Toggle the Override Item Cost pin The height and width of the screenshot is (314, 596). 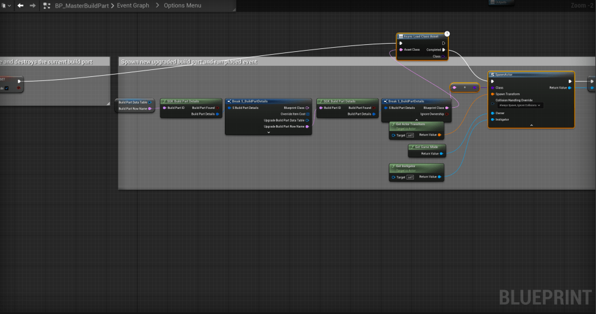[308, 114]
